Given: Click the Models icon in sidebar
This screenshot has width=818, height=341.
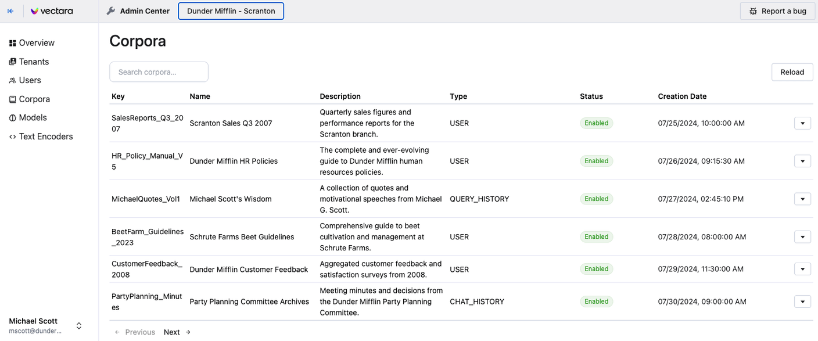Looking at the screenshot, I should 13,118.
